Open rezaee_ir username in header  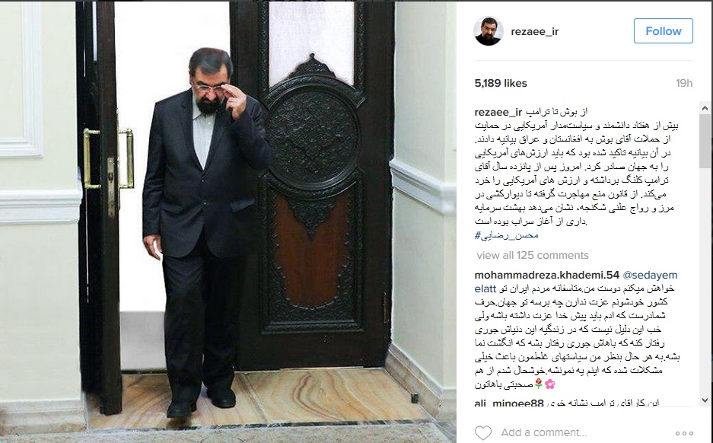click(534, 31)
